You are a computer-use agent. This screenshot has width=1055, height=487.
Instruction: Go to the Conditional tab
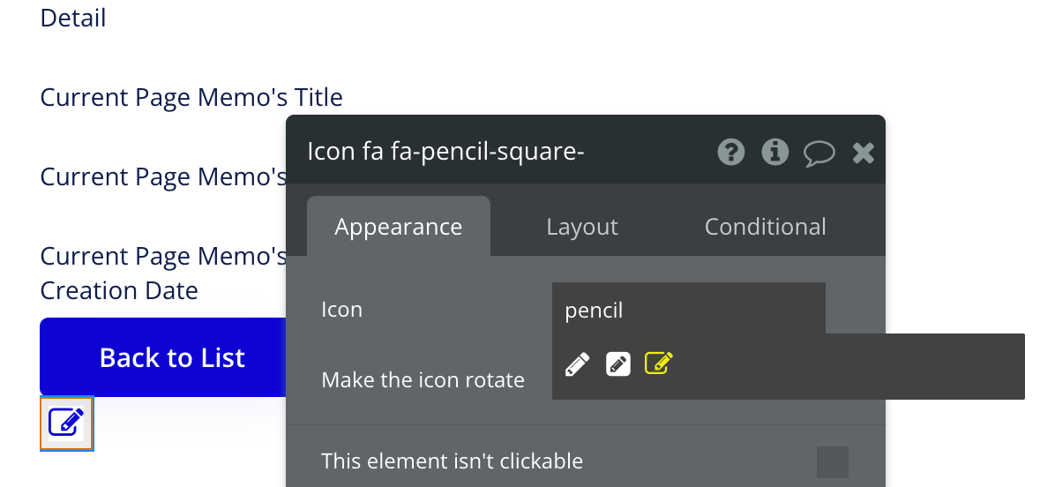(765, 227)
